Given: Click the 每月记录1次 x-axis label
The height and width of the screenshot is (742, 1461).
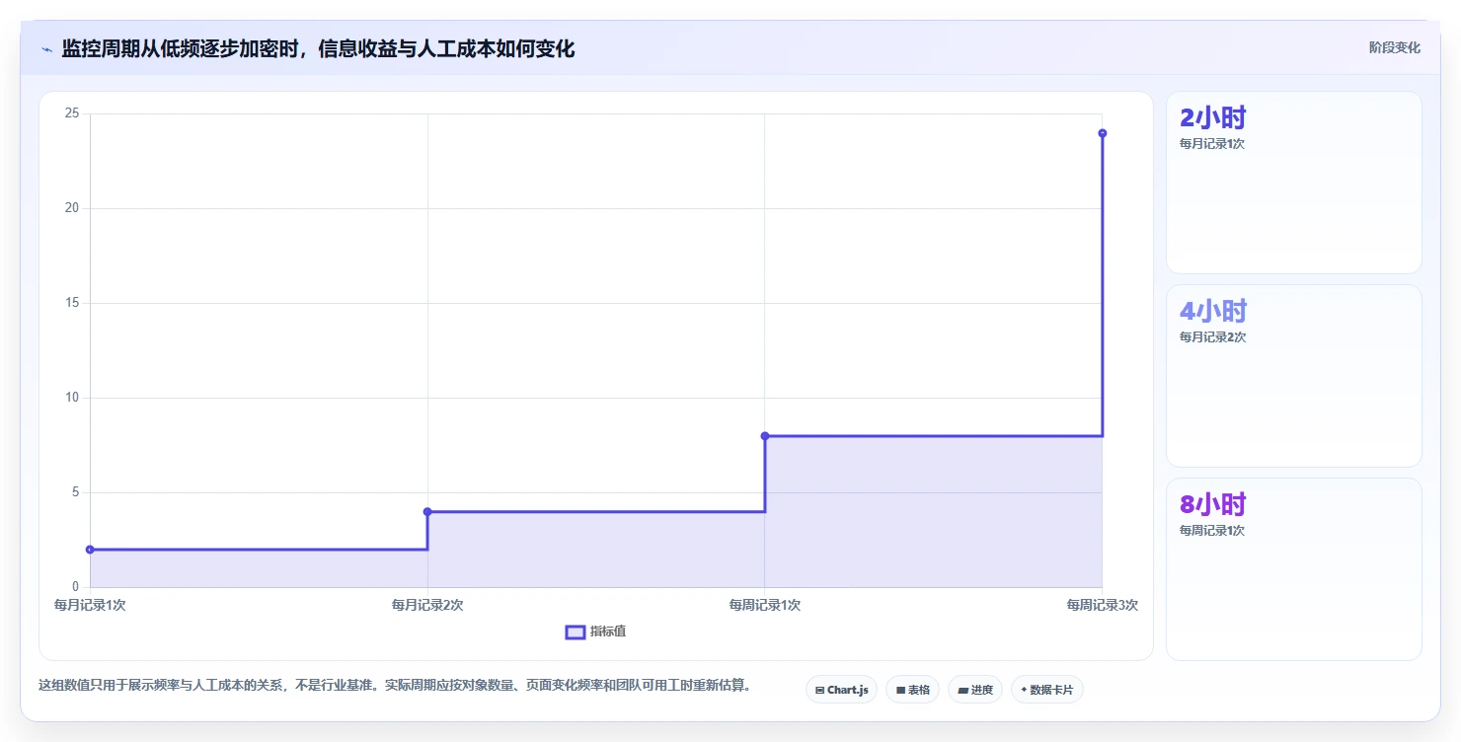Looking at the screenshot, I should (x=90, y=605).
